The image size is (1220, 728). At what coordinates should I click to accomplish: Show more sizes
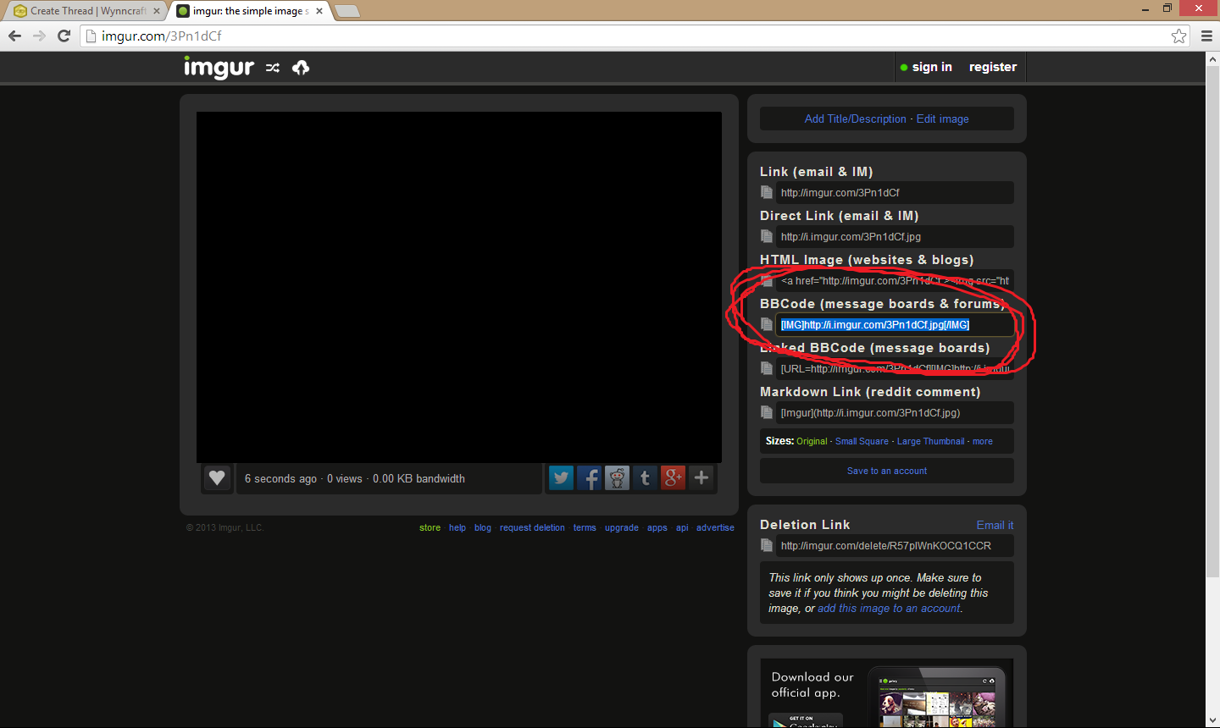[983, 441]
